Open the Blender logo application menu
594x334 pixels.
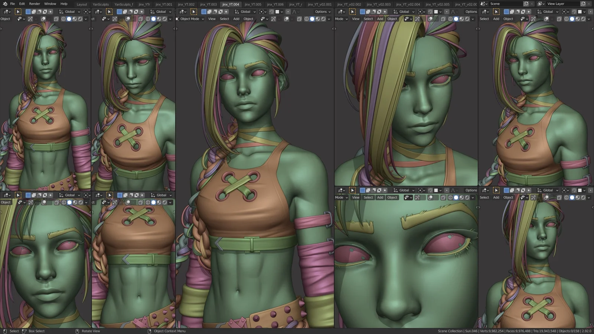point(4,3)
